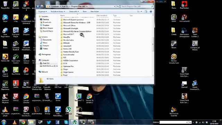Open the Organize menu
The height and width of the screenshot is (125, 222).
pyautogui.click(x=42, y=11)
